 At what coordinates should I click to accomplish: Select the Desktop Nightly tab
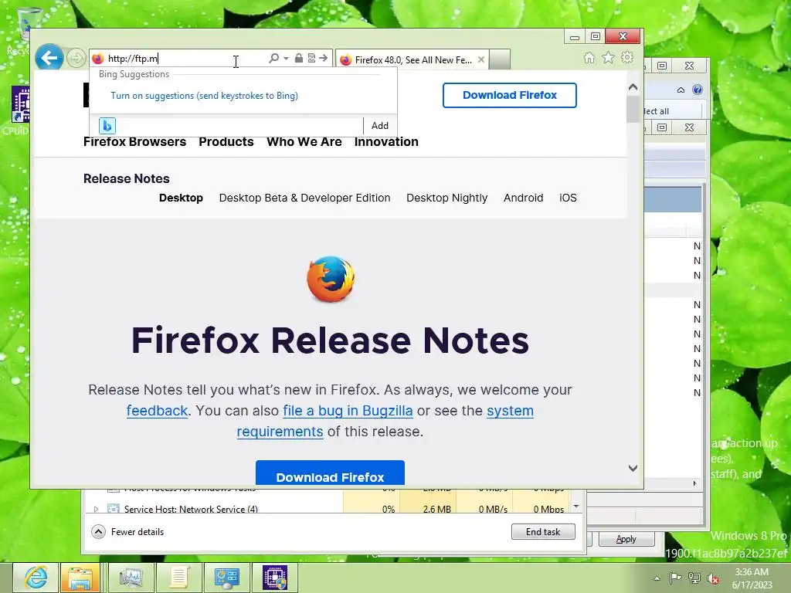447,198
